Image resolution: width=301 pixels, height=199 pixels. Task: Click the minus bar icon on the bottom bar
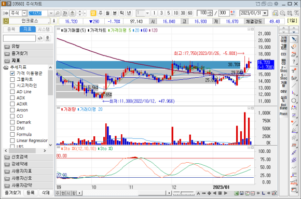[204, 193]
